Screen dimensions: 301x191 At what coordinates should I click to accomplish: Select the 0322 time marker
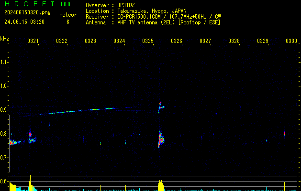(62, 42)
